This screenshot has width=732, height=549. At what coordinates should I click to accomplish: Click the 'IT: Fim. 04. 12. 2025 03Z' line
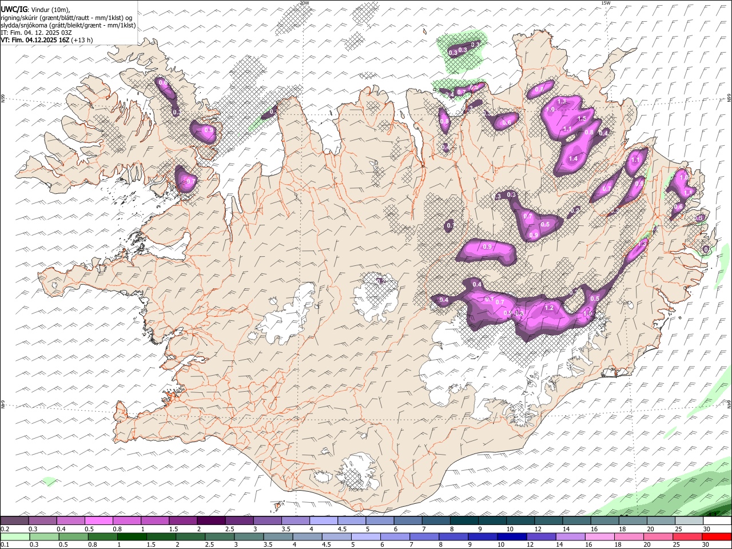tap(36, 33)
